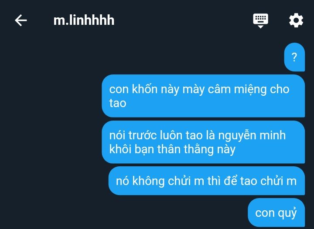The image size is (314, 229).
Task: Select message starting "con khốn này"
Action: pos(203,96)
